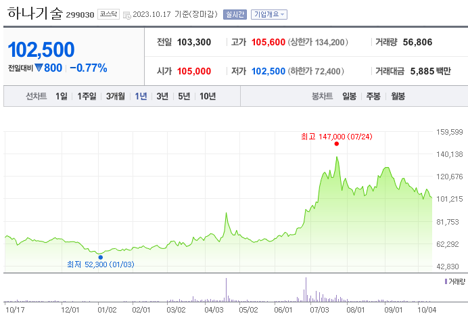The height and width of the screenshot is (324, 468).
Task: Open the 기업개요 dropdown
Action: [x=269, y=14]
